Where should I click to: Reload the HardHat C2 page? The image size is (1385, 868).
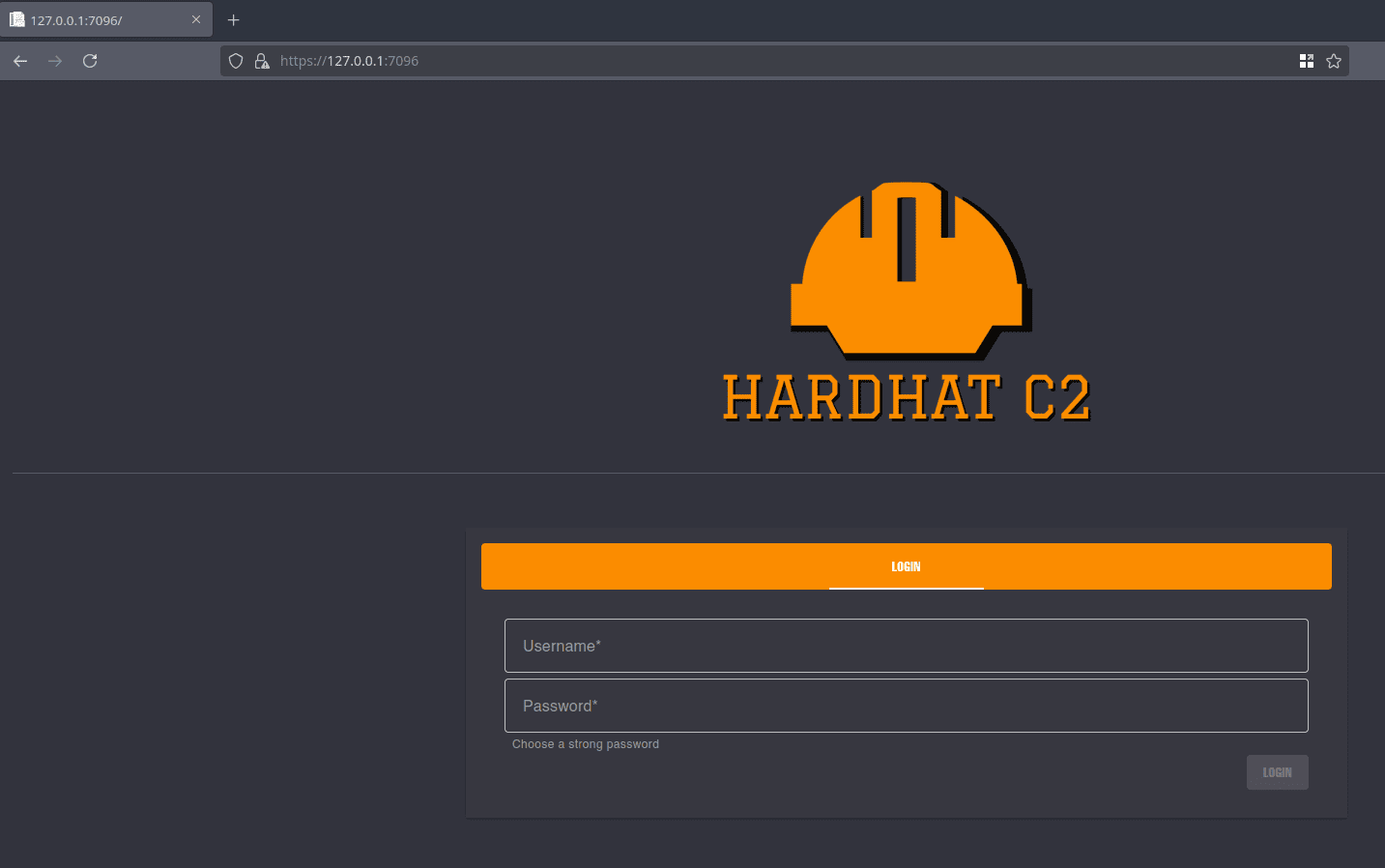click(x=90, y=61)
